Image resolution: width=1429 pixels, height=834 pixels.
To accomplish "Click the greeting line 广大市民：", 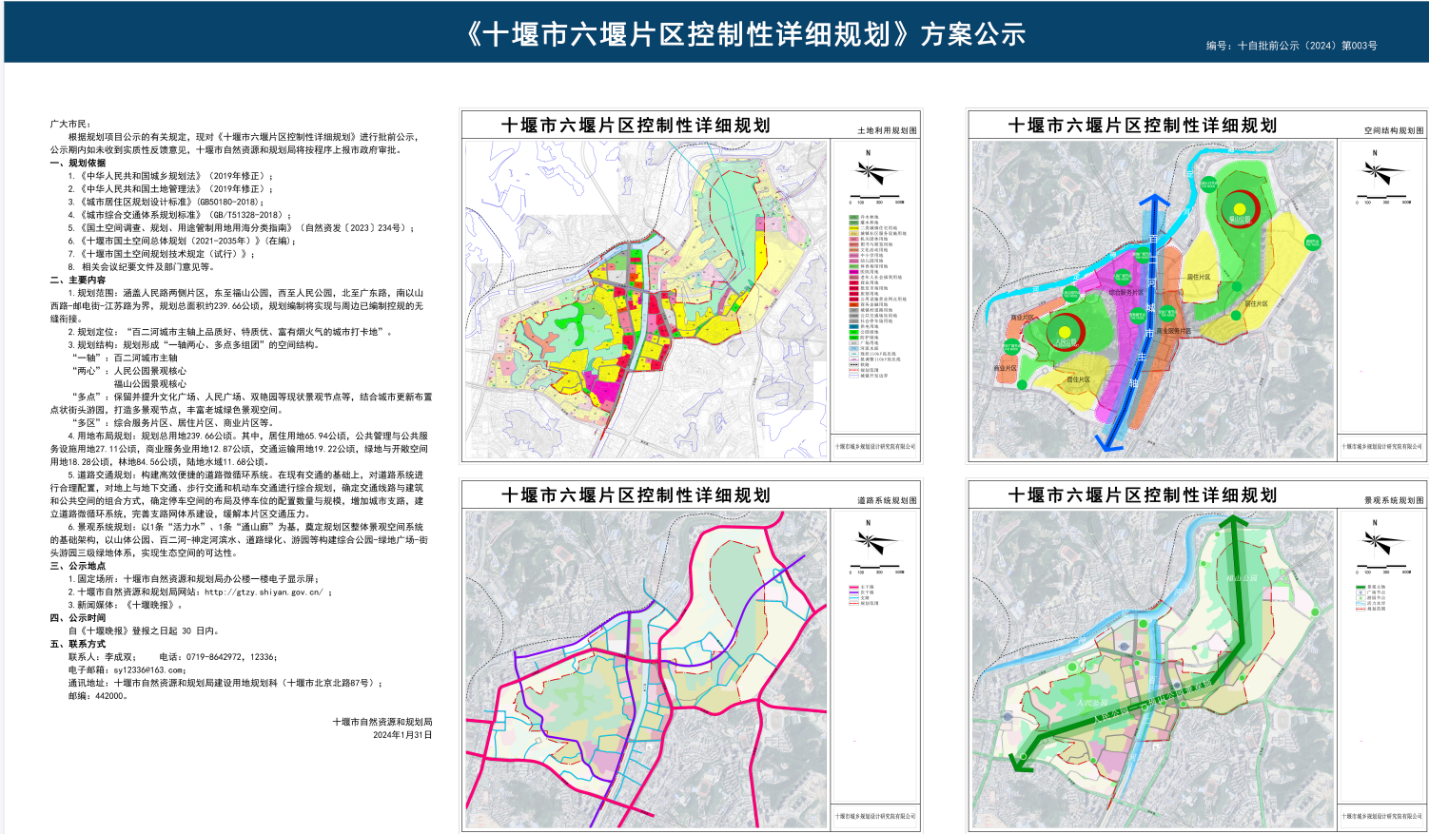I will tap(69, 125).
